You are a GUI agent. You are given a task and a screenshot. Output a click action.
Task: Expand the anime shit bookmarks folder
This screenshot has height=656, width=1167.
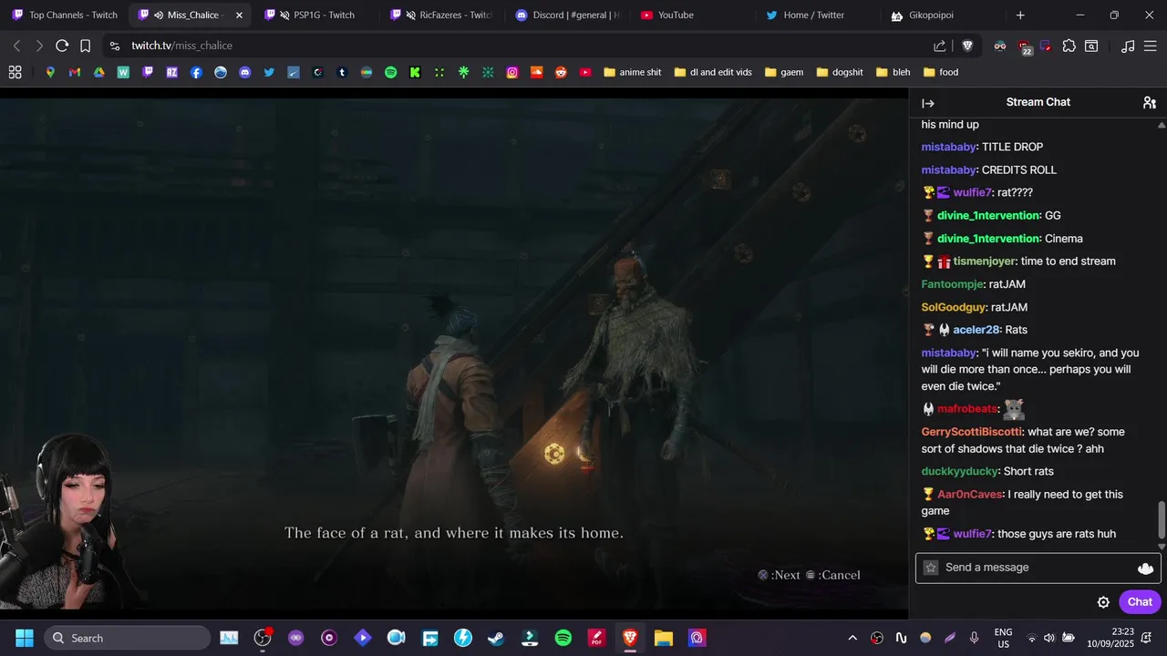632,72
